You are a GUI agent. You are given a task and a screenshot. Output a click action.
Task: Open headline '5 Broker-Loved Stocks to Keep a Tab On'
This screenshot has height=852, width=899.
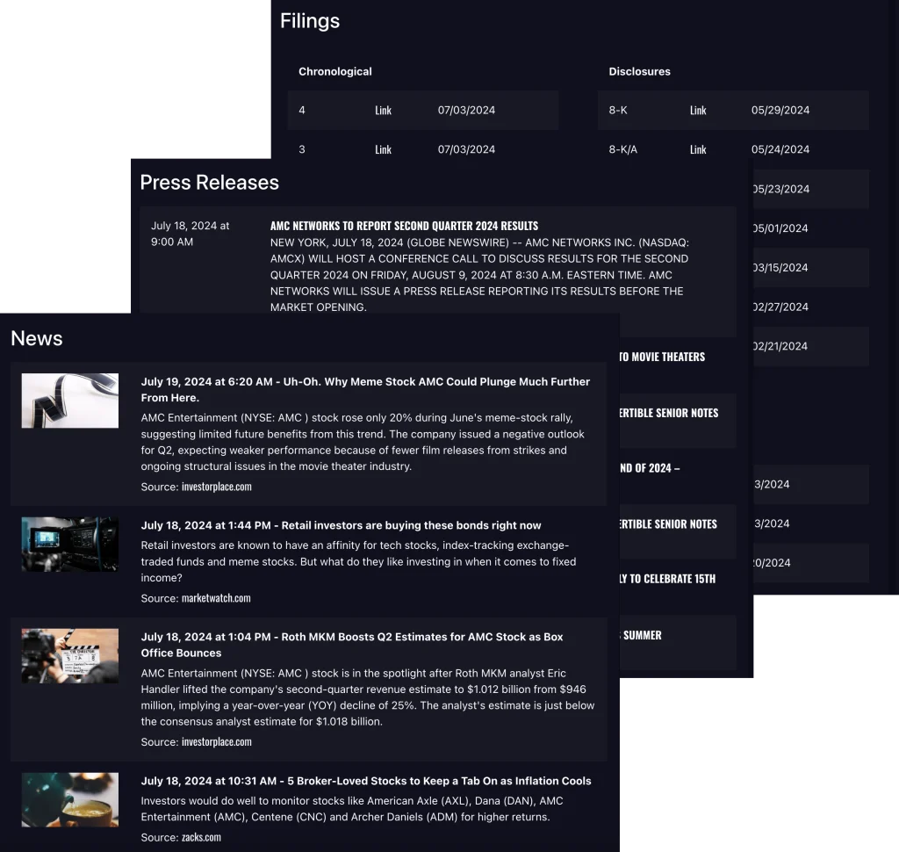pyautogui.click(x=366, y=781)
